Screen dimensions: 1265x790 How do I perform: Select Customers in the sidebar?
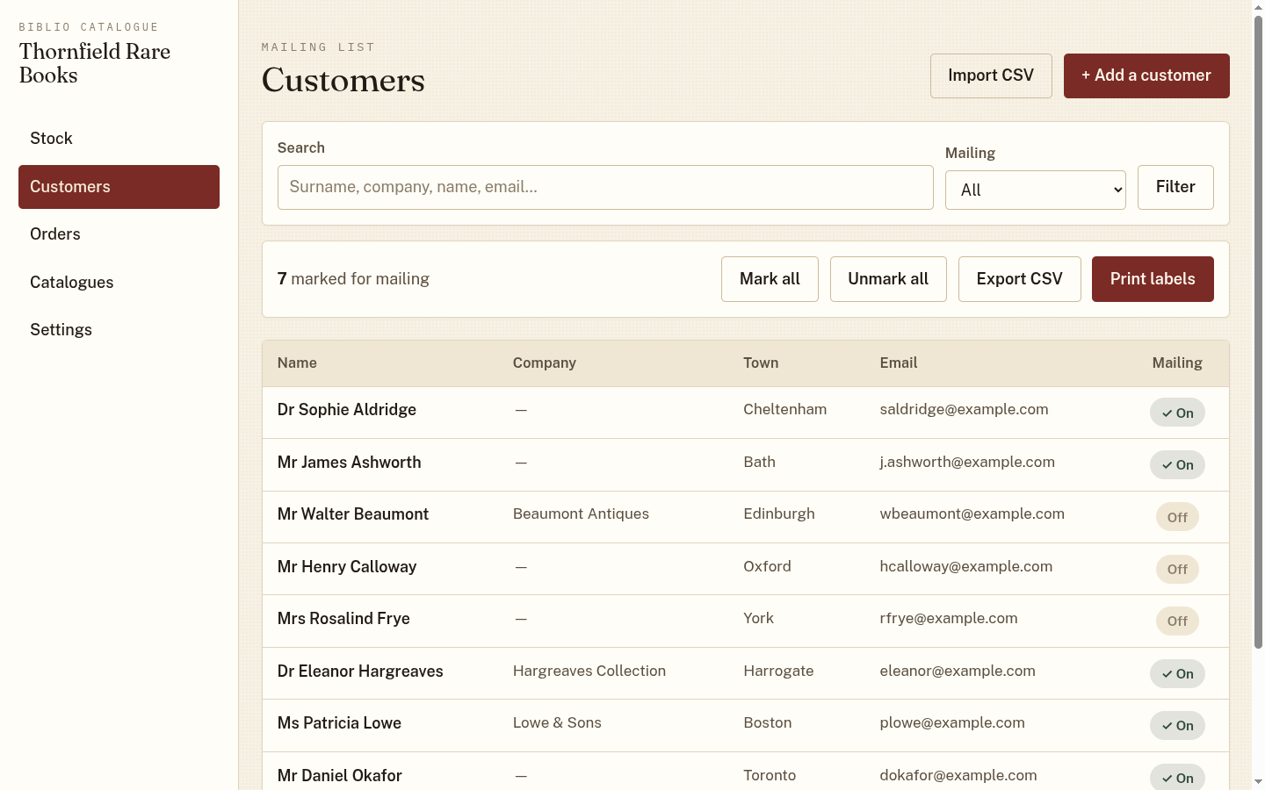119,187
